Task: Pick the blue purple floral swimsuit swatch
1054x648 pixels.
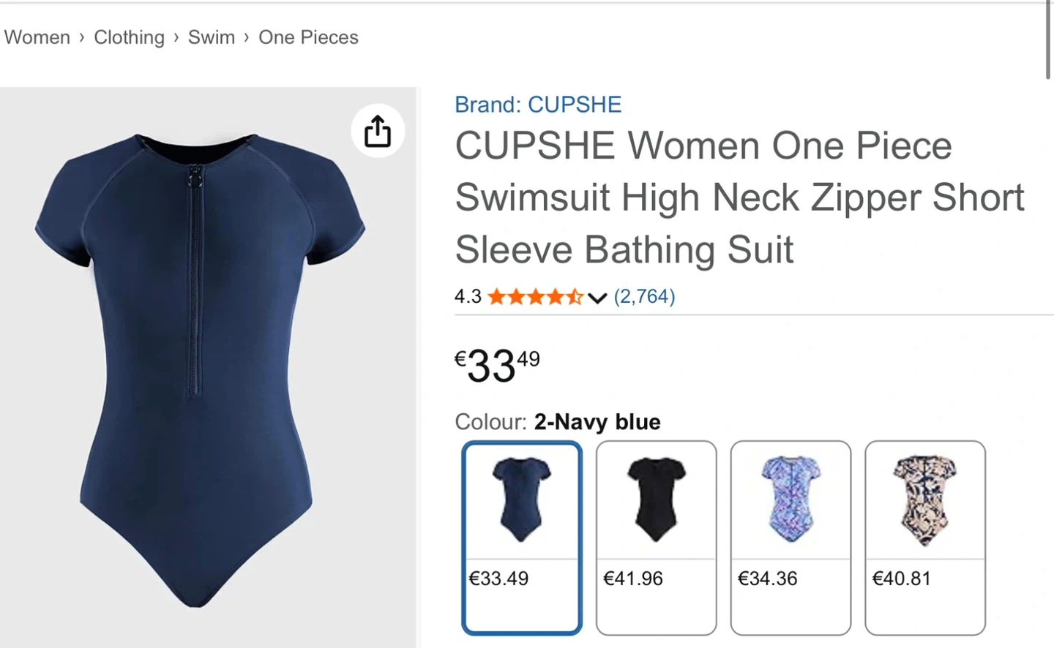Action: 790,500
